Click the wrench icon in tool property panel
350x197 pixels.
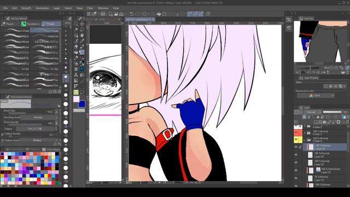(59, 144)
